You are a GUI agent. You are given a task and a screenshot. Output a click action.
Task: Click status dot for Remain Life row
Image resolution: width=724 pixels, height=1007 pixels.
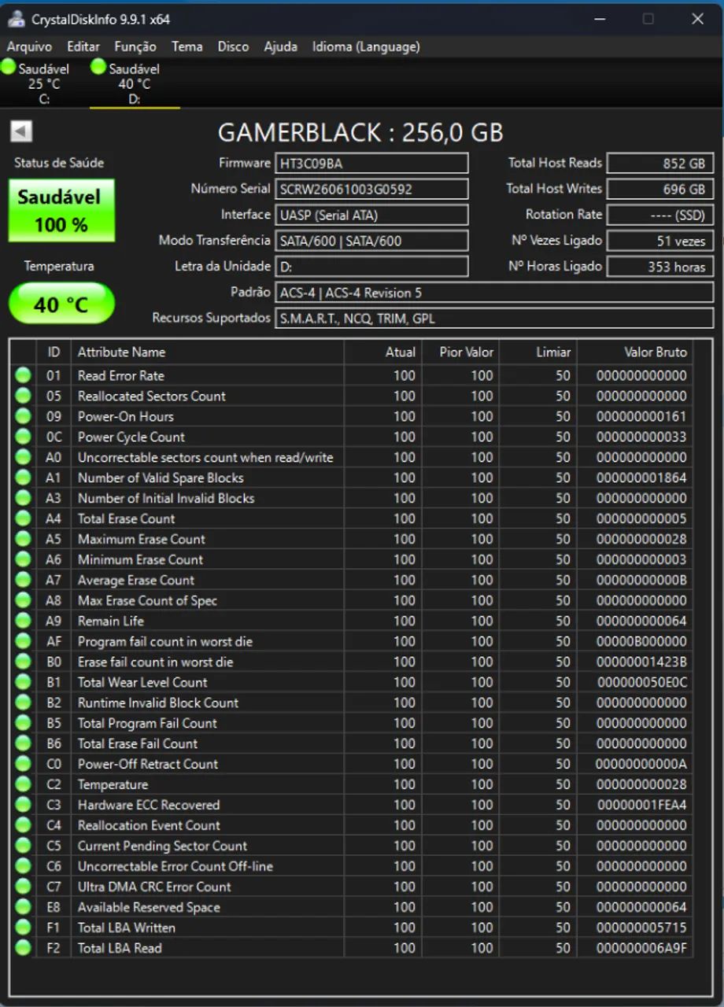pyautogui.click(x=23, y=621)
